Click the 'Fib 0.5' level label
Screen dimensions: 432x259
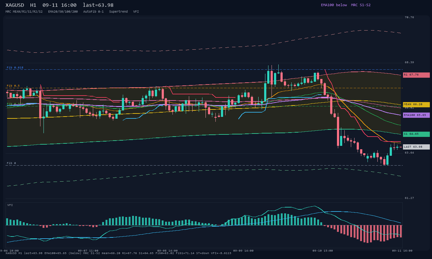click(x=13, y=86)
